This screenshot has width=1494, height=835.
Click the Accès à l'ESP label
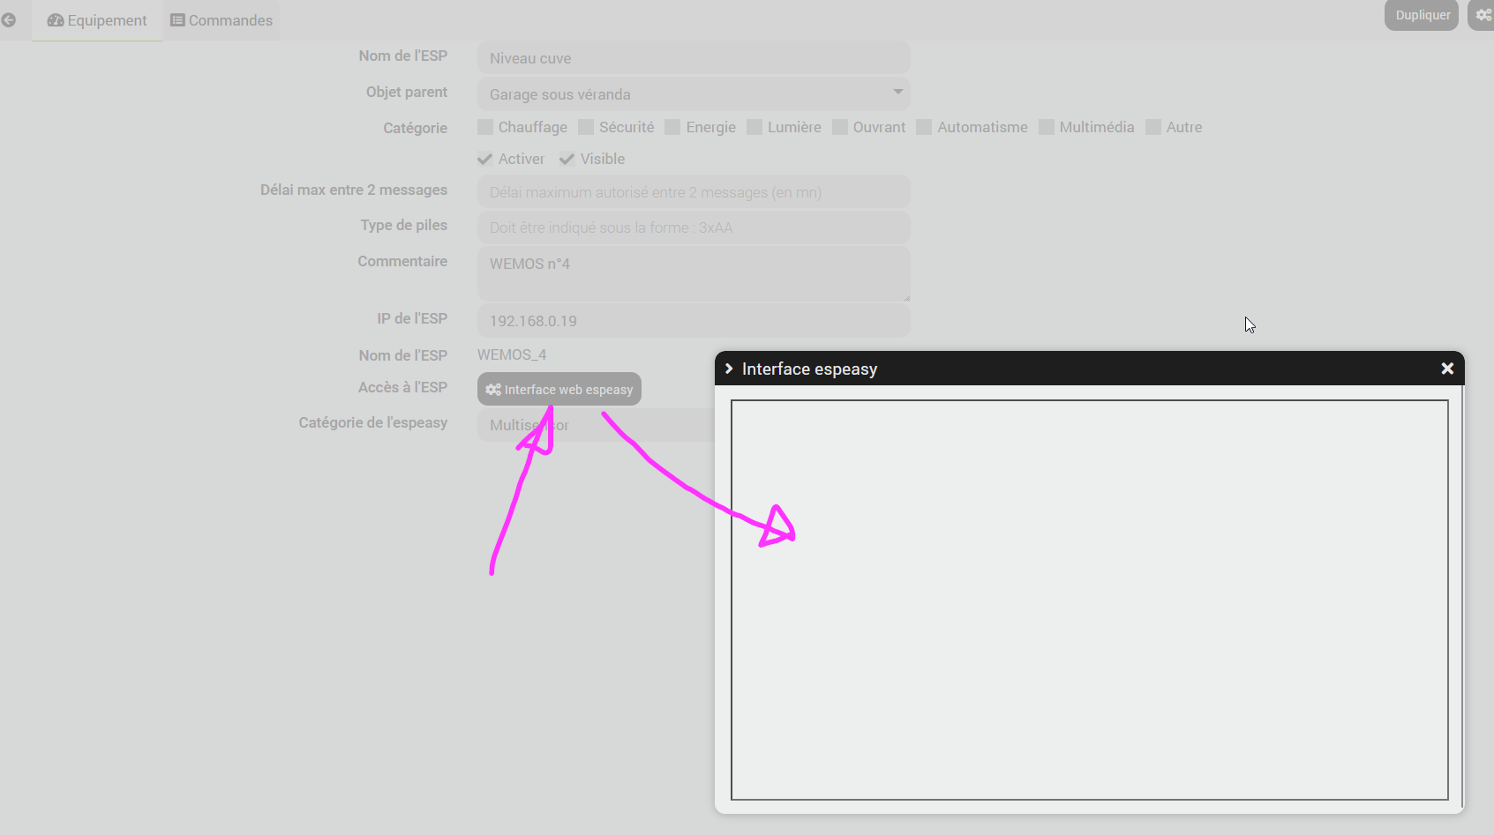click(402, 387)
